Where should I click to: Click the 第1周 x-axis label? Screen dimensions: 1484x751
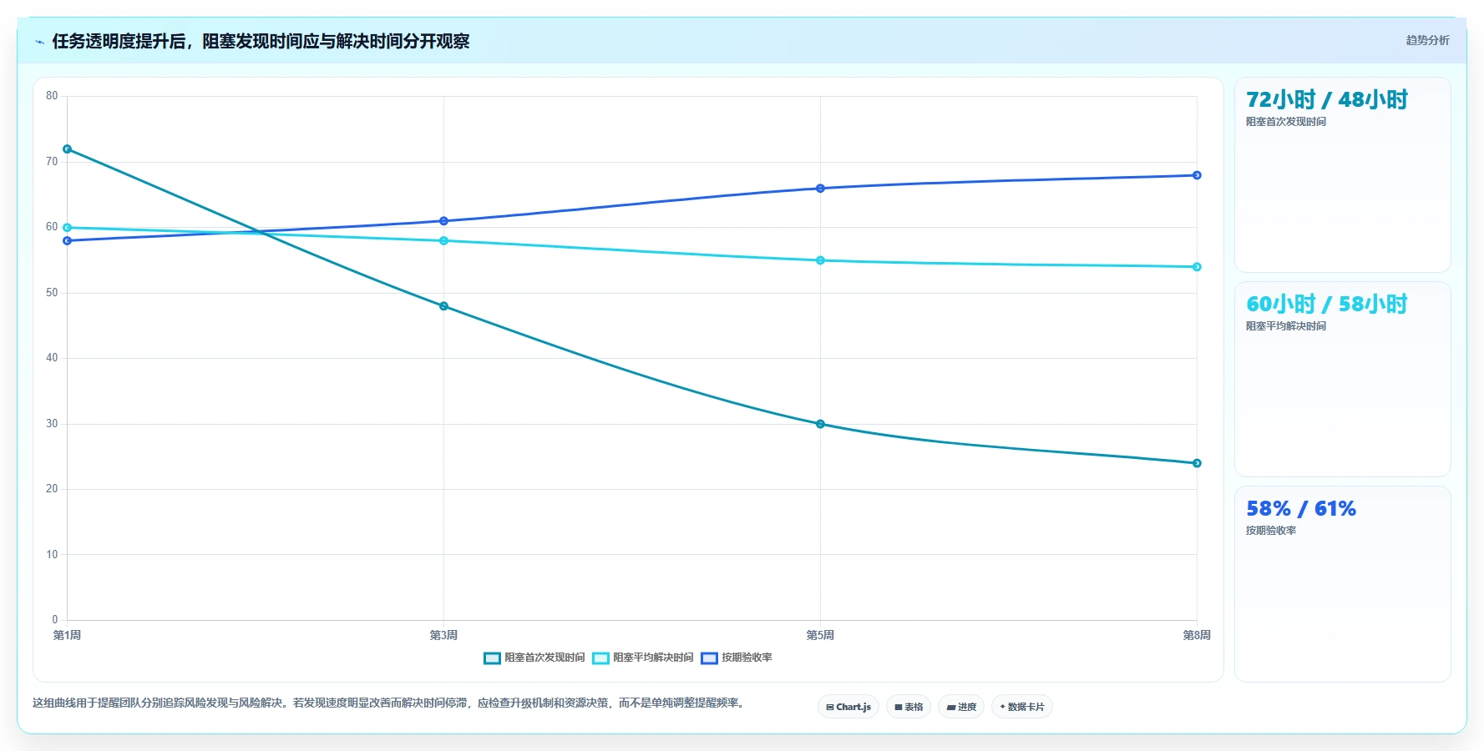(68, 636)
